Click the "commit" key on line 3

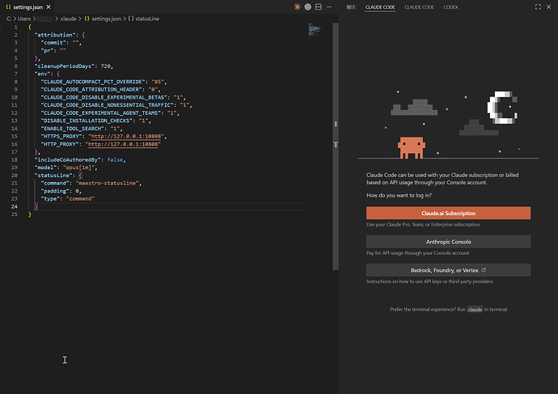[x=53, y=43]
